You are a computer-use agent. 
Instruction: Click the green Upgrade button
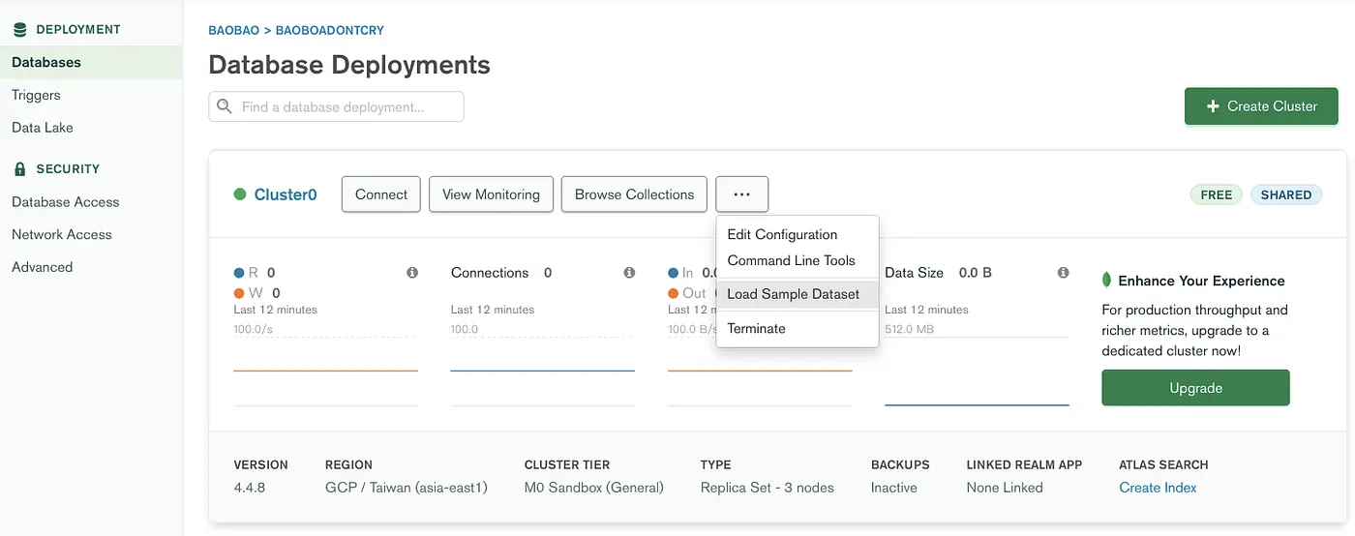click(1195, 388)
